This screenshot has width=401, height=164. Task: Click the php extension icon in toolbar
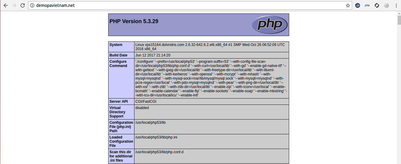click(367, 5)
